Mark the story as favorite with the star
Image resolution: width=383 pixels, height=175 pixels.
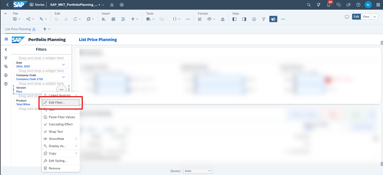pos(112,5)
